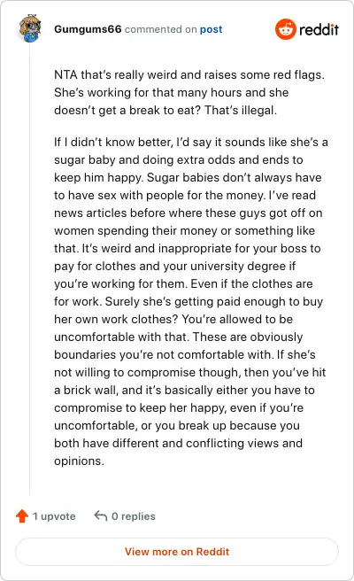Click the Gumgums66 user avatar
Screen dimensions: 354x581
[30, 29]
